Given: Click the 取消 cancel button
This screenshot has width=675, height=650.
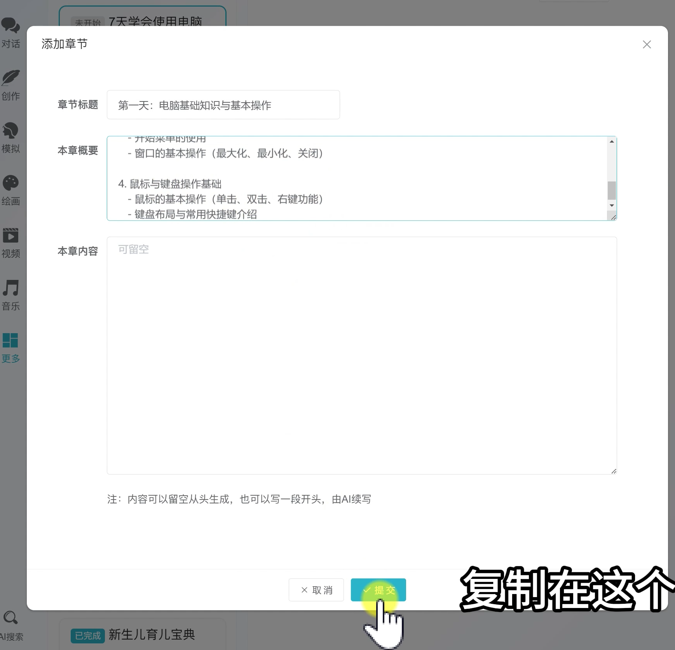Looking at the screenshot, I should tap(316, 590).
